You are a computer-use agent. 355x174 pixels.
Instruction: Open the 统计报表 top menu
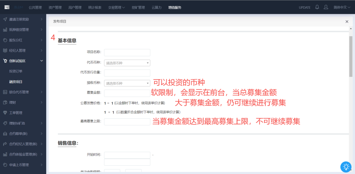(x=95, y=7)
